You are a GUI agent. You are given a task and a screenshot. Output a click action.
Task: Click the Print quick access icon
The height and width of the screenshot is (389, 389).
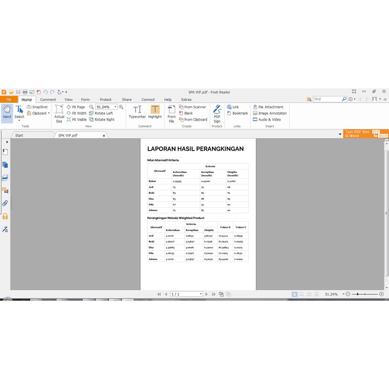tap(25, 92)
